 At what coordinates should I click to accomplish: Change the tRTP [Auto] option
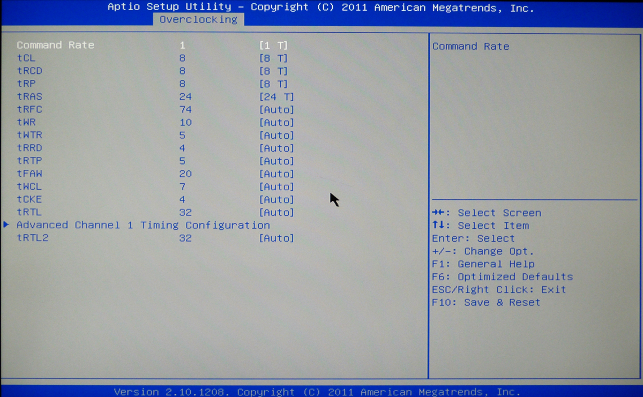tap(276, 161)
